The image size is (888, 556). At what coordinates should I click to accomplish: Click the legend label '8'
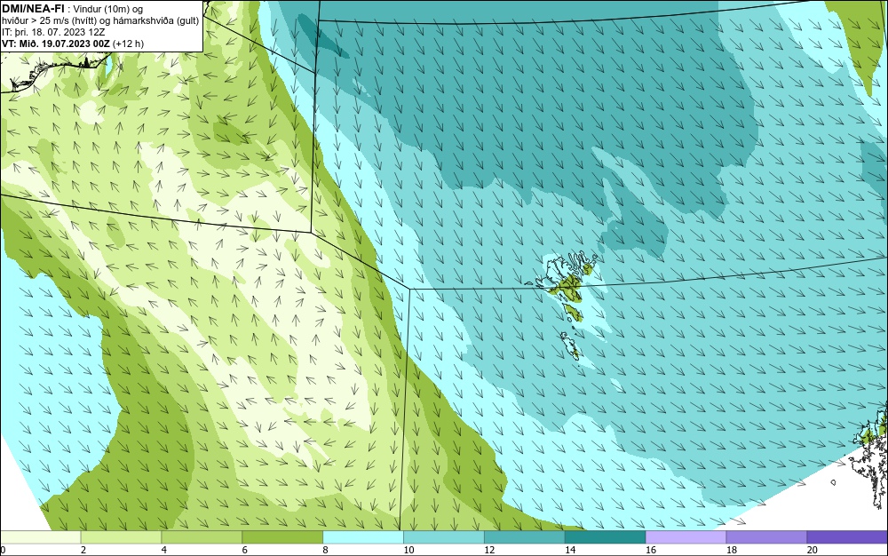[x=325, y=550]
